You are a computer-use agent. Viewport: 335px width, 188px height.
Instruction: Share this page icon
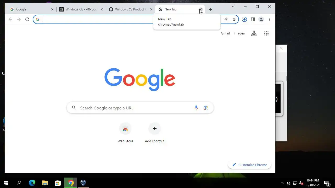pos(226,19)
